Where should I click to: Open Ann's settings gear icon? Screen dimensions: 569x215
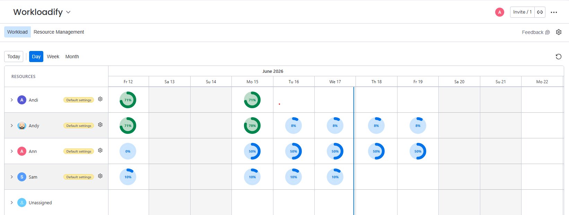(100, 150)
